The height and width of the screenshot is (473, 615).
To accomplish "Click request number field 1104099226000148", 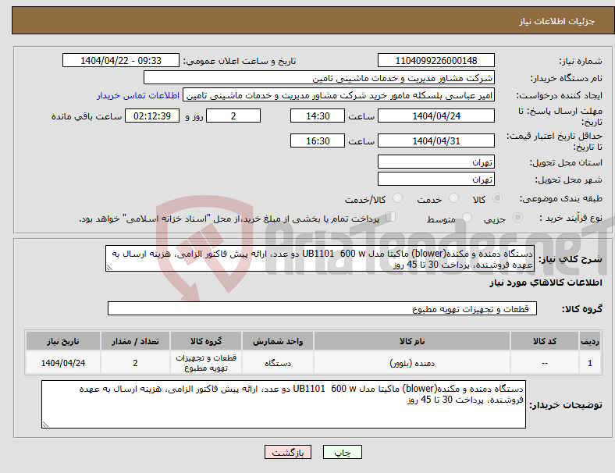I will (x=435, y=61).
